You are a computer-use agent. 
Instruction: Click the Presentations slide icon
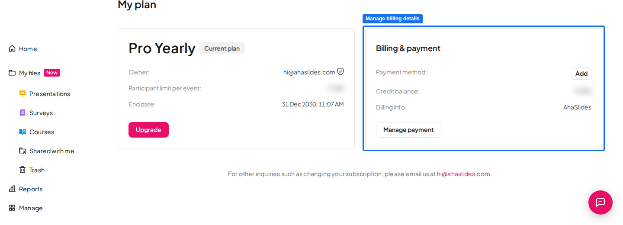(22, 93)
